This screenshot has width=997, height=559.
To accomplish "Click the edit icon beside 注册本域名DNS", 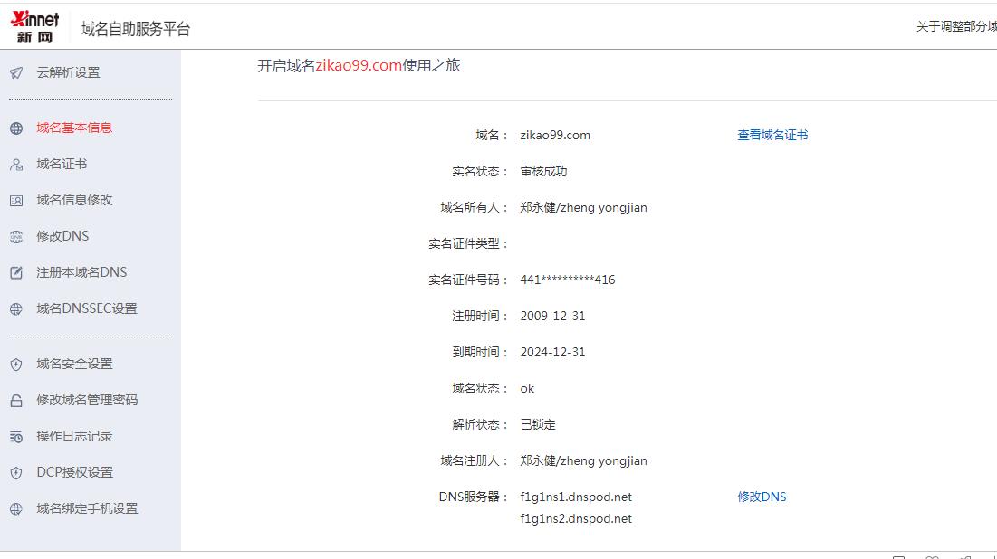I will 16,273.
